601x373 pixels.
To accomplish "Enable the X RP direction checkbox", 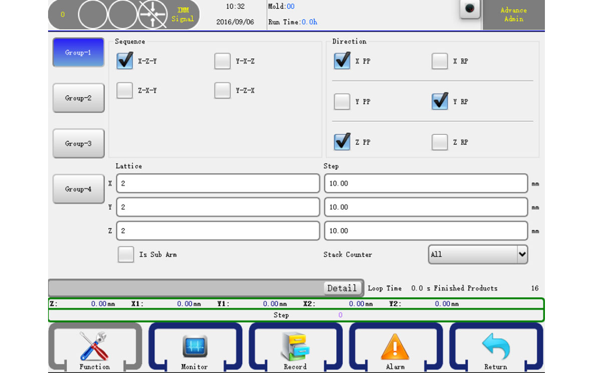I will click(440, 61).
